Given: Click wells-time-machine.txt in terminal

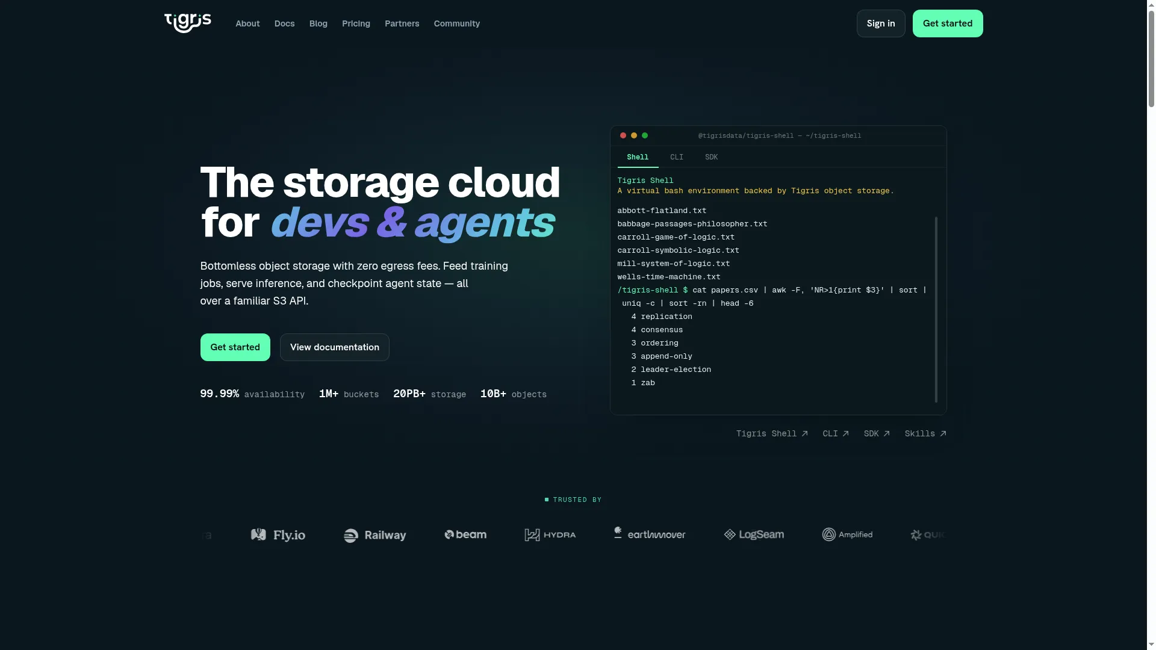Looking at the screenshot, I should [668, 277].
